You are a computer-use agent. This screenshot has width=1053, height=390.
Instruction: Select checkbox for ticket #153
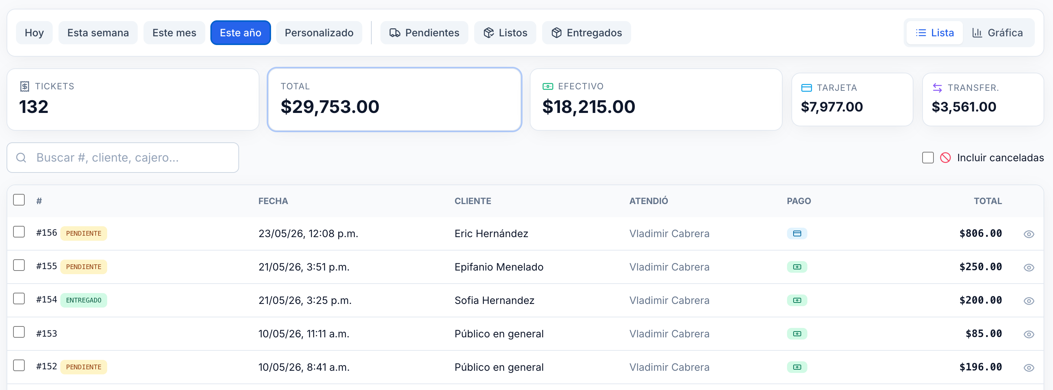[x=19, y=332]
